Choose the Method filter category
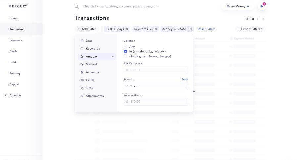Image resolution: width=298 pixels, height=160 pixels. click(97, 64)
